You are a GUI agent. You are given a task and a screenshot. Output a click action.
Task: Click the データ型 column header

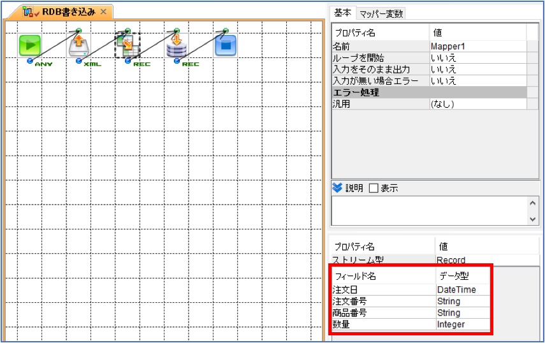[x=463, y=276]
